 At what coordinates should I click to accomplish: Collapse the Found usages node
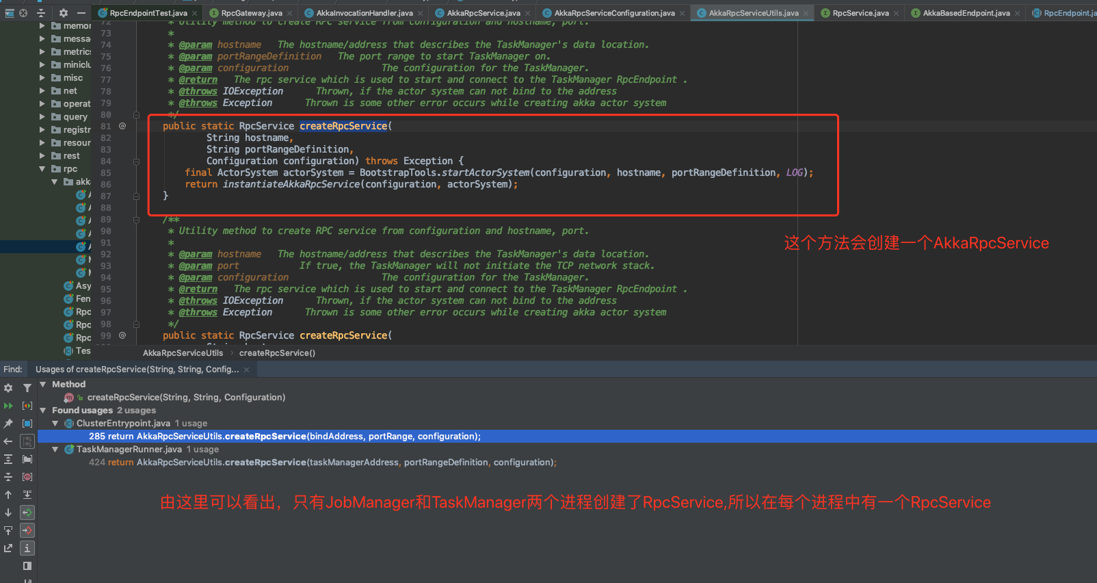tap(43, 411)
